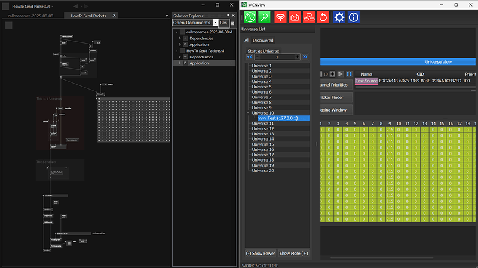Switch to the callmenames-2025-08-08 document tab

31,16
